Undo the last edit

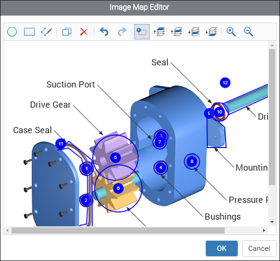tap(104, 32)
